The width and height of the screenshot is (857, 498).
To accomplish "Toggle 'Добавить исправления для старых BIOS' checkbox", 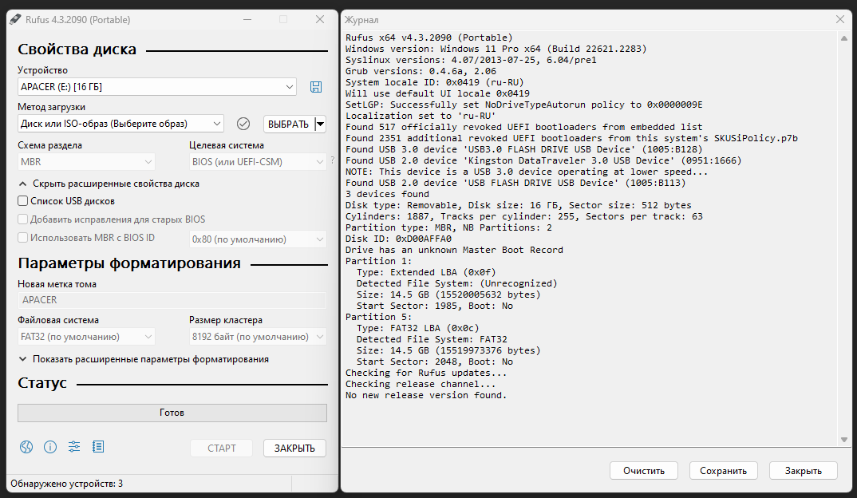I will point(23,219).
